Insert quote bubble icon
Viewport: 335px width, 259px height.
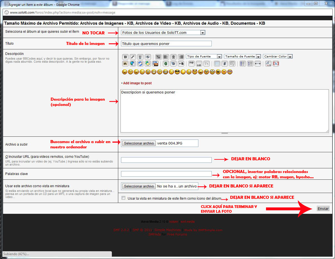pyautogui.click(x=232, y=64)
